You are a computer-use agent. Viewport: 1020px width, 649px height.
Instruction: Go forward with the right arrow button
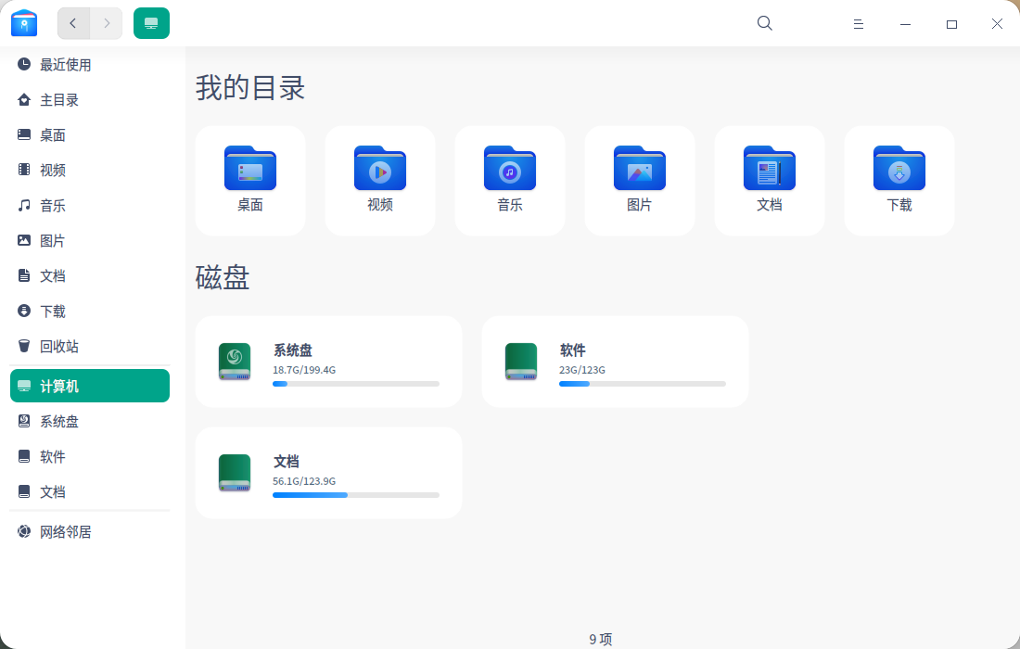click(107, 23)
